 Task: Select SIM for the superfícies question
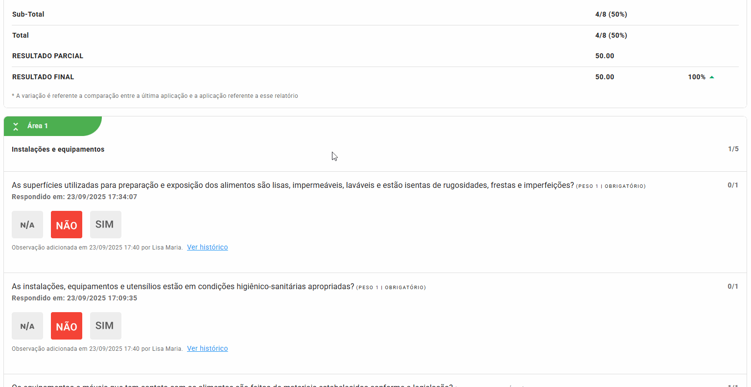click(106, 225)
